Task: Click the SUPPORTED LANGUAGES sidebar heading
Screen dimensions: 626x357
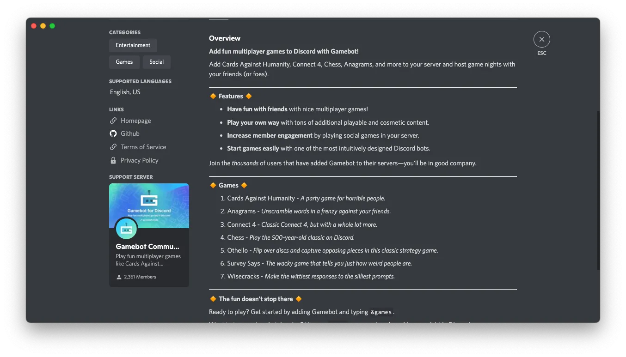Action: coord(140,81)
